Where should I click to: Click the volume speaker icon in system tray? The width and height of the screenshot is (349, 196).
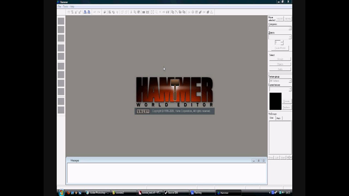tap(283, 193)
